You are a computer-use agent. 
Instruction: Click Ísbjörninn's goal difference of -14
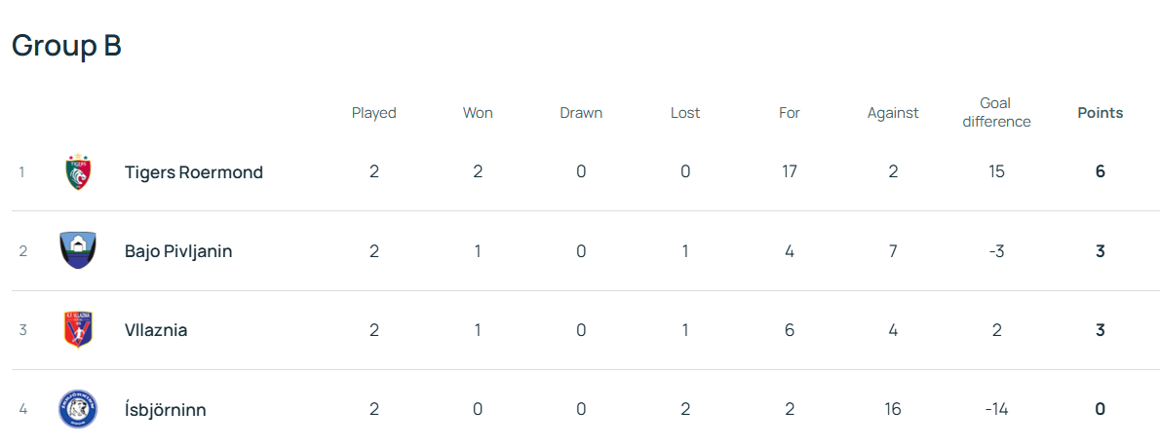[x=995, y=409]
